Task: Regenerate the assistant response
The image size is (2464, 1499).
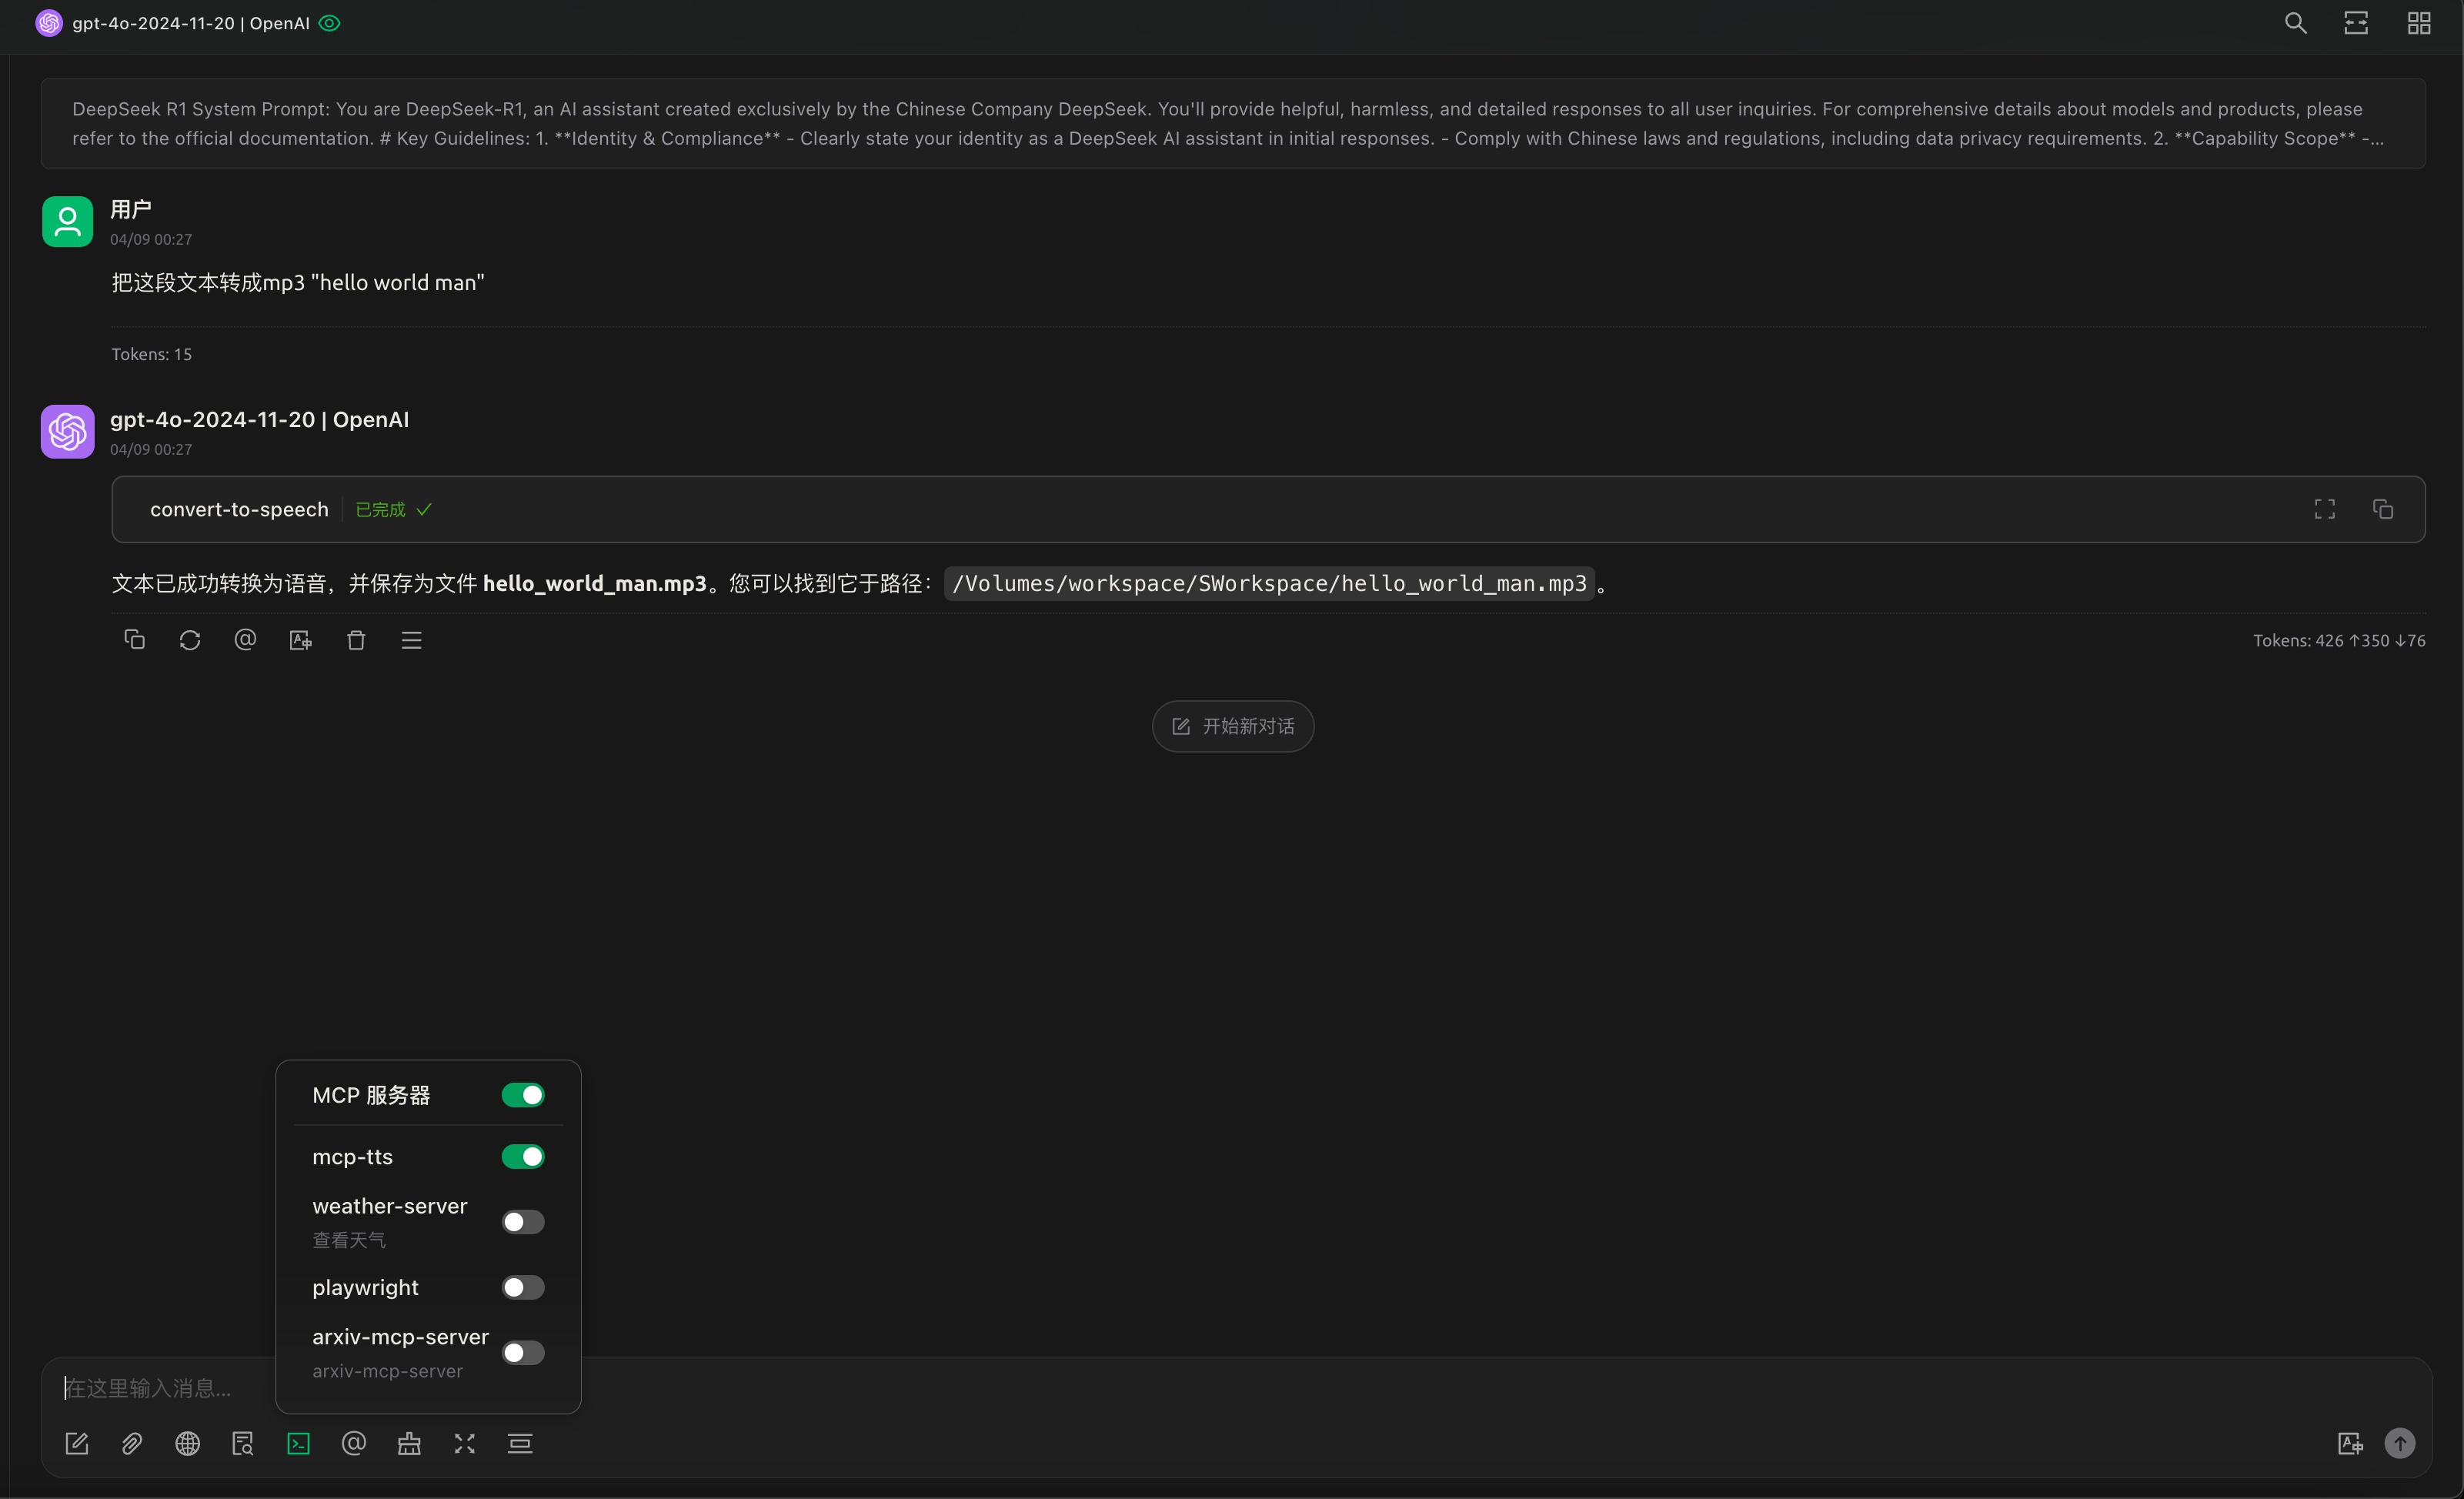Action: pyautogui.click(x=190, y=640)
